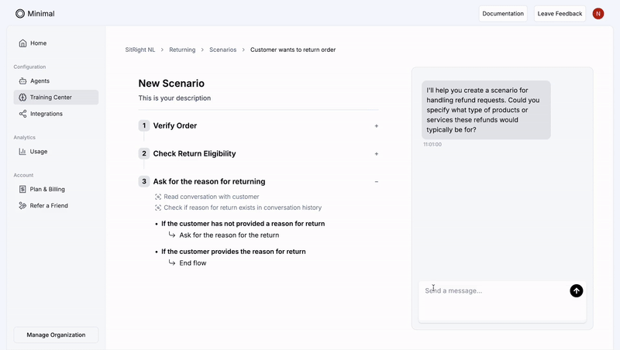Click the Leave Feedback button
This screenshot has width=620, height=350.
tap(560, 13)
